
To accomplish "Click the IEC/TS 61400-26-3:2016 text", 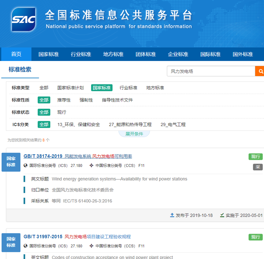I will (x=88, y=201).
